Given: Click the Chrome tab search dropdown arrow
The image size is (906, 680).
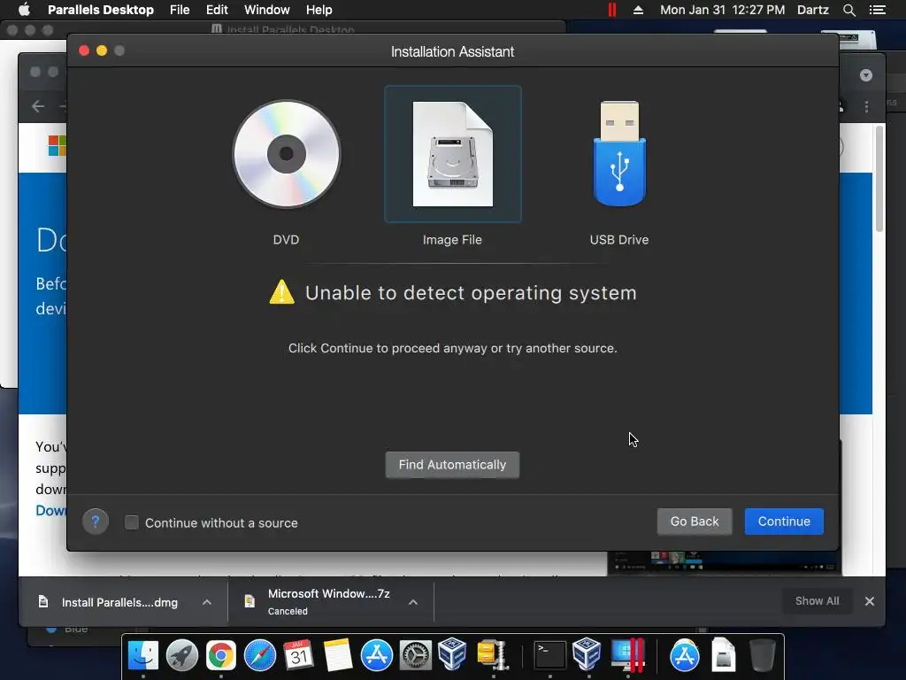Looking at the screenshot, I should [865, 75].
